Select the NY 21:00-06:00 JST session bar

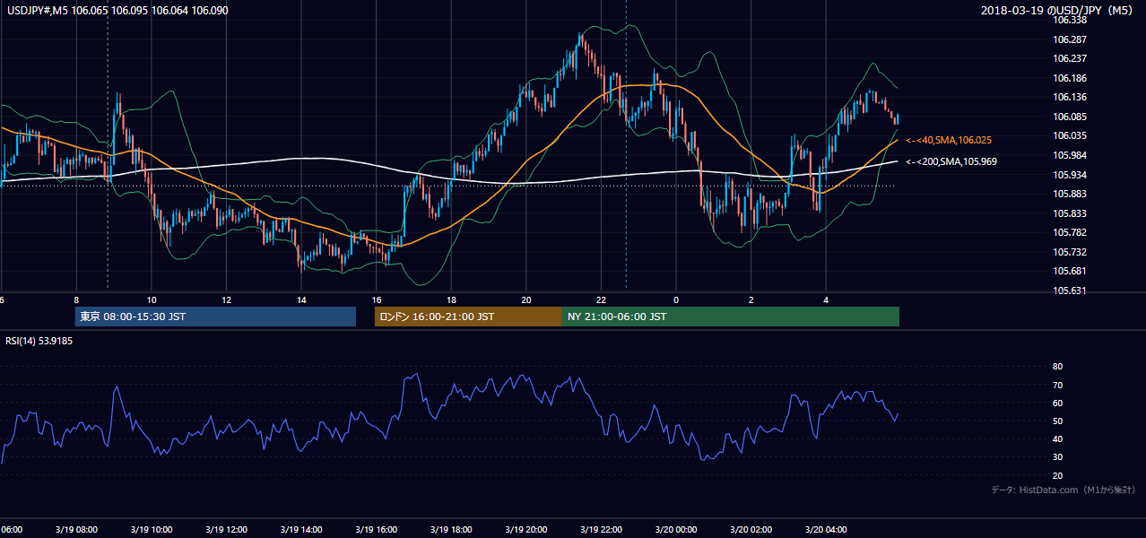[731, 317]
